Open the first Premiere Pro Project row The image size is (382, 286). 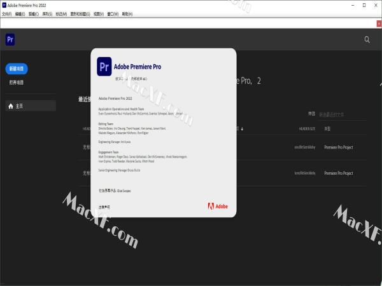pyautogui.click(x=338, y=147)
